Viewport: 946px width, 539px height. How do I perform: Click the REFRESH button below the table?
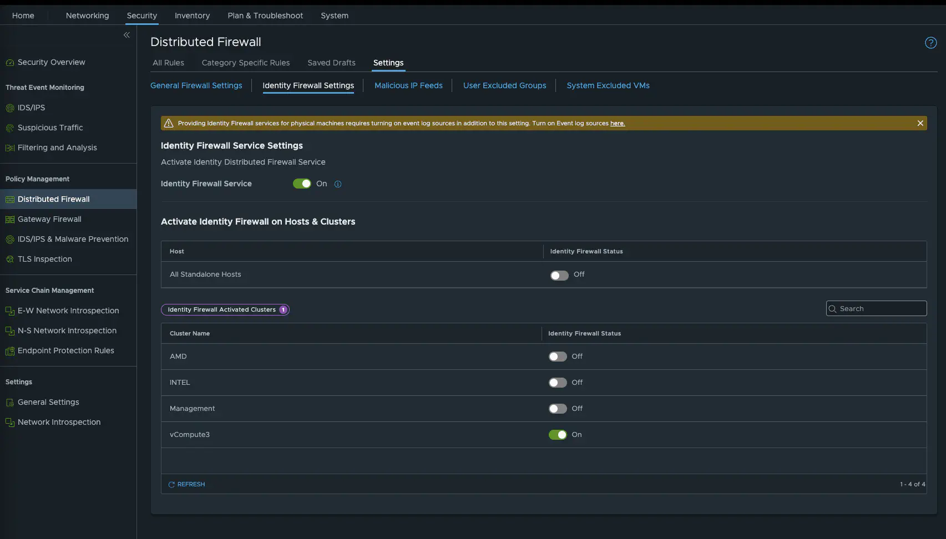[x=186, y=485]
